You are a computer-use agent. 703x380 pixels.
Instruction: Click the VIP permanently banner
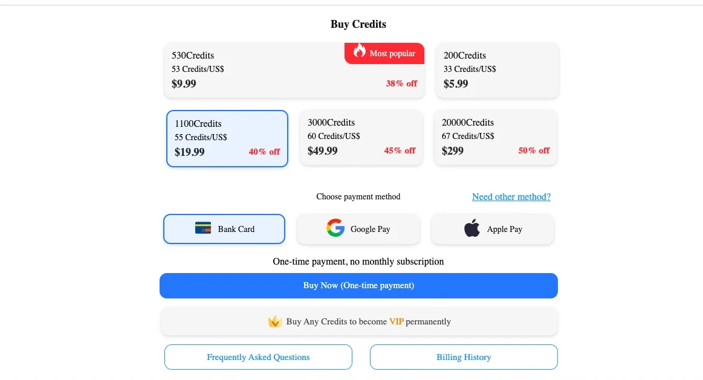coord(358,321)
